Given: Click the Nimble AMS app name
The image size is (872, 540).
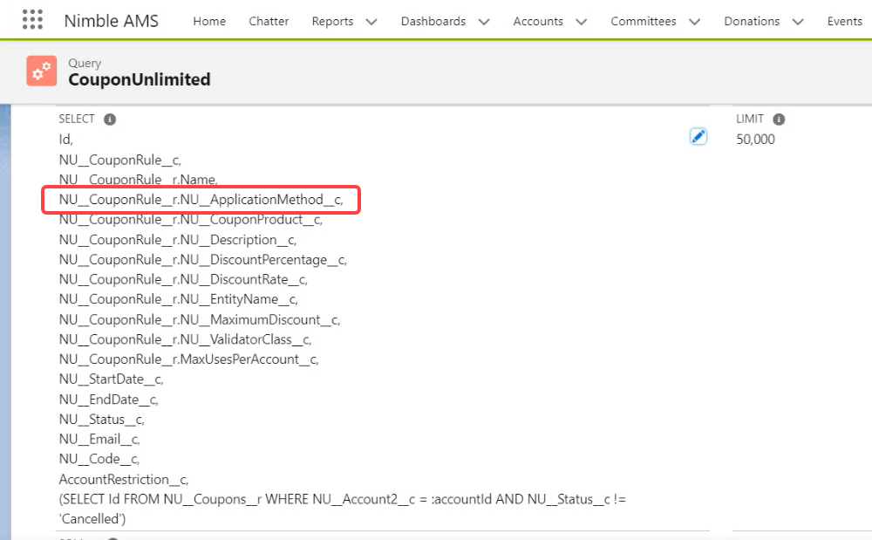Looking at the screenshot, I should 112,21.
